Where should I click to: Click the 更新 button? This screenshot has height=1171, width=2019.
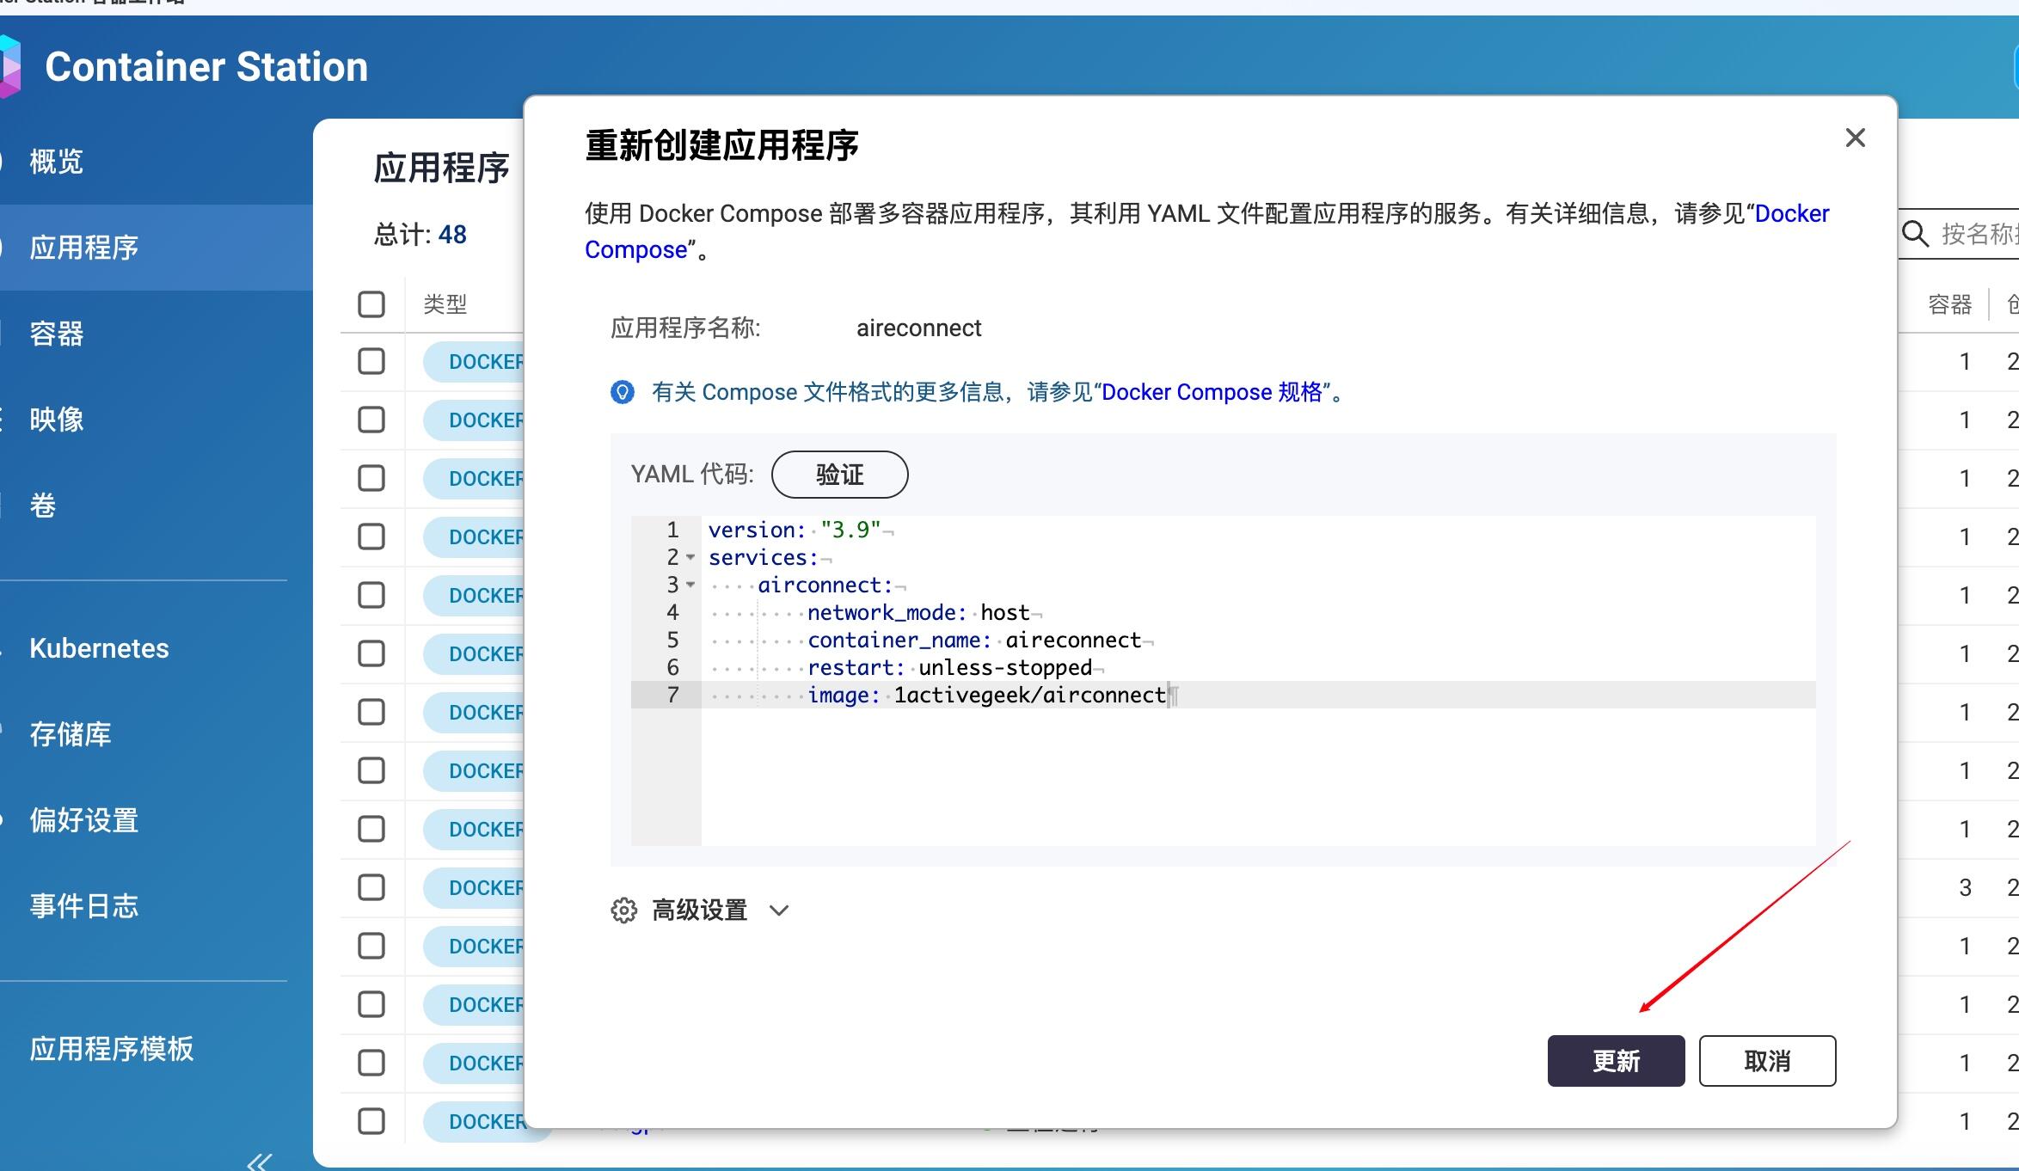pos(1616,1061)
